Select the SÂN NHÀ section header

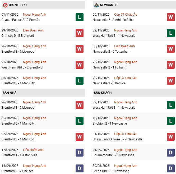click(10, 93)
